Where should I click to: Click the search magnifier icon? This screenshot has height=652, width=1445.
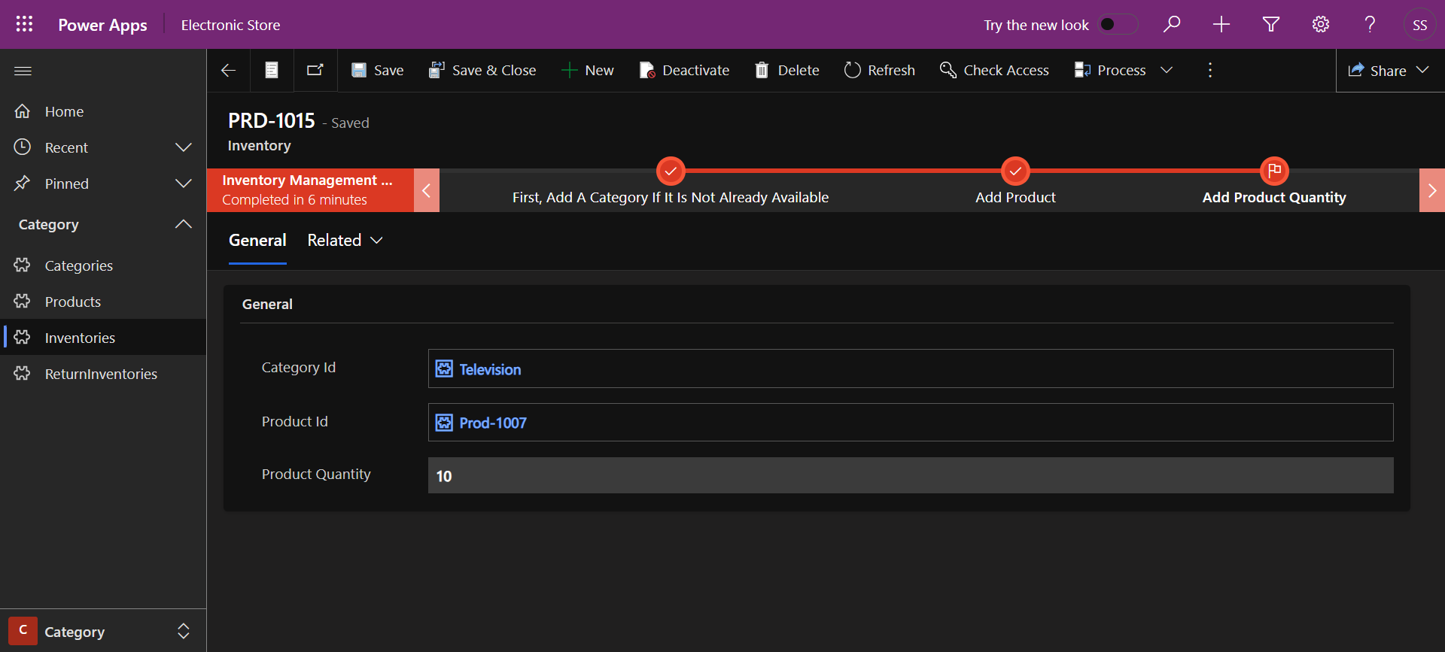1171,25
